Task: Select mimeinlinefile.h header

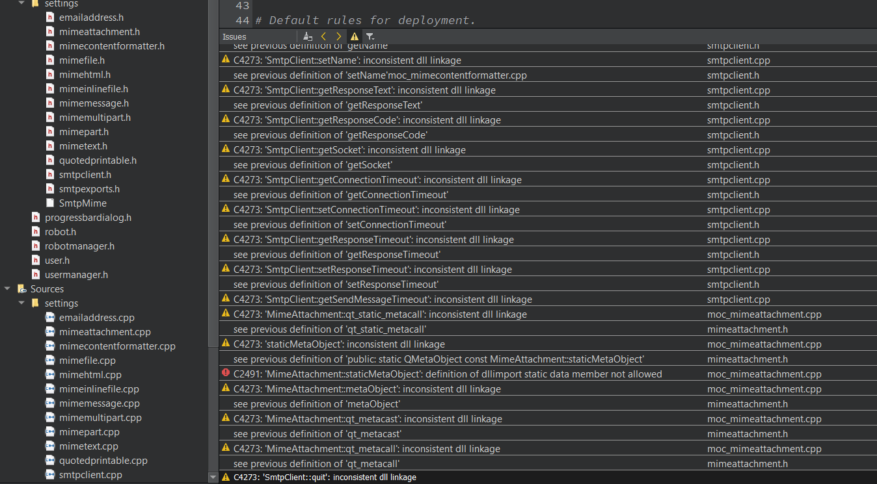Action: tap(94, 89)
